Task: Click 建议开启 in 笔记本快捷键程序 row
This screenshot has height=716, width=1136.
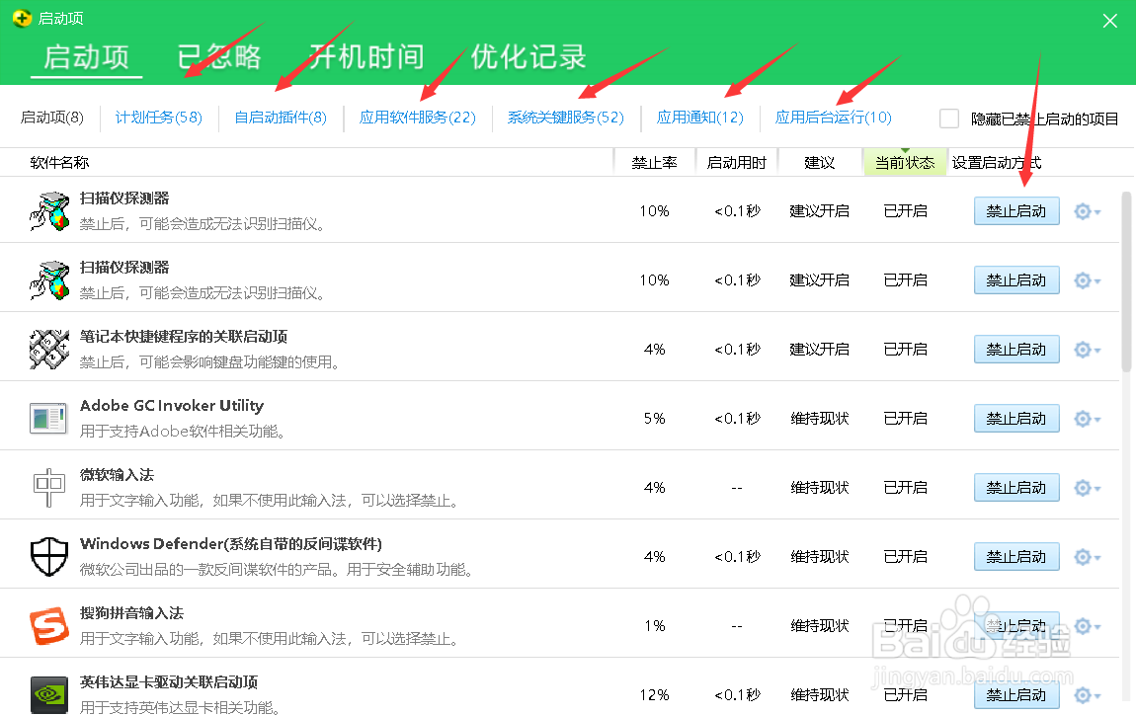Action: pos(819,350)
